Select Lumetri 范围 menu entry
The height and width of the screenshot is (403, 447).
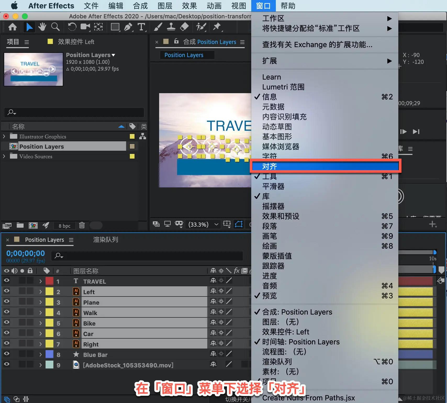tap(325, 87)
